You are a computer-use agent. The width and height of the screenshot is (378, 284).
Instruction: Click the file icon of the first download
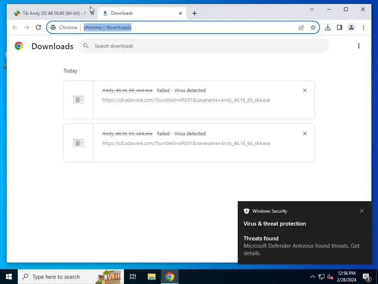click(x=78, y=99)
